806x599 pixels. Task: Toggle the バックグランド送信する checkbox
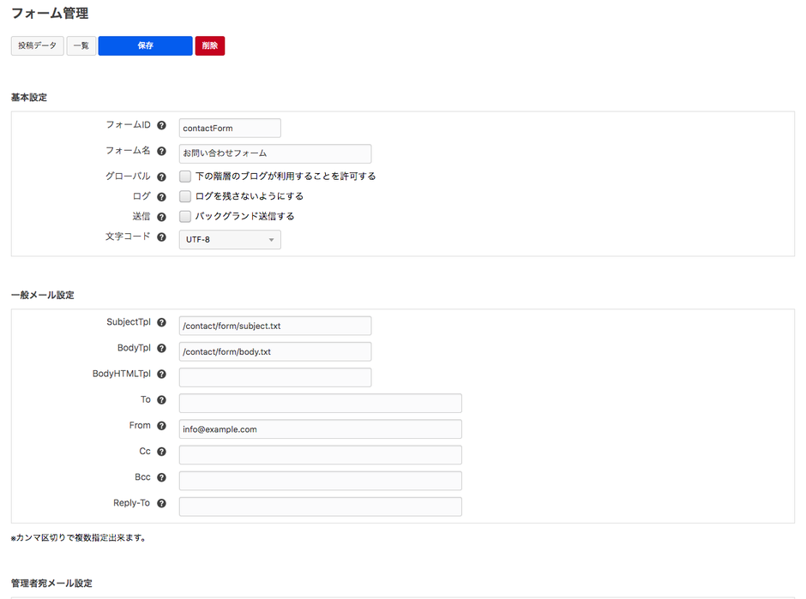click(184, 216)
